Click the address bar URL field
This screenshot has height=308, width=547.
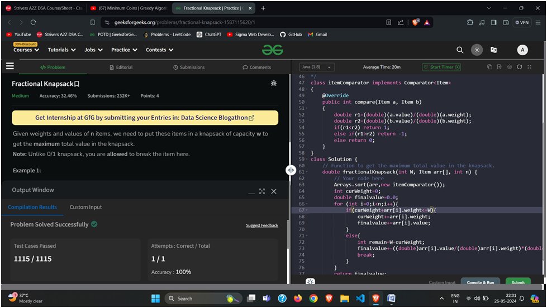point(244,22)
